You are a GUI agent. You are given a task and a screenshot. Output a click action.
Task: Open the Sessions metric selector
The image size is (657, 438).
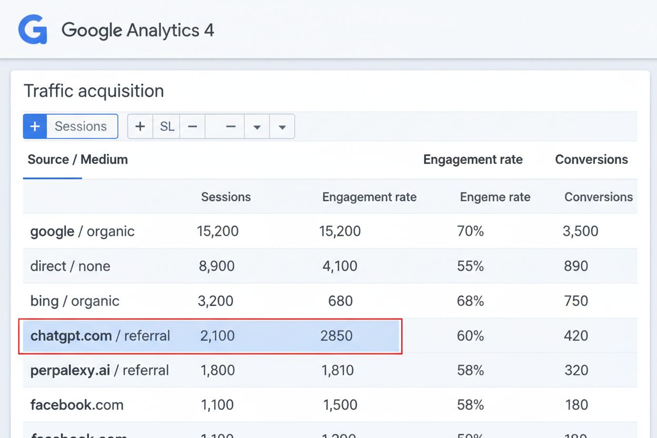[82, 126]
